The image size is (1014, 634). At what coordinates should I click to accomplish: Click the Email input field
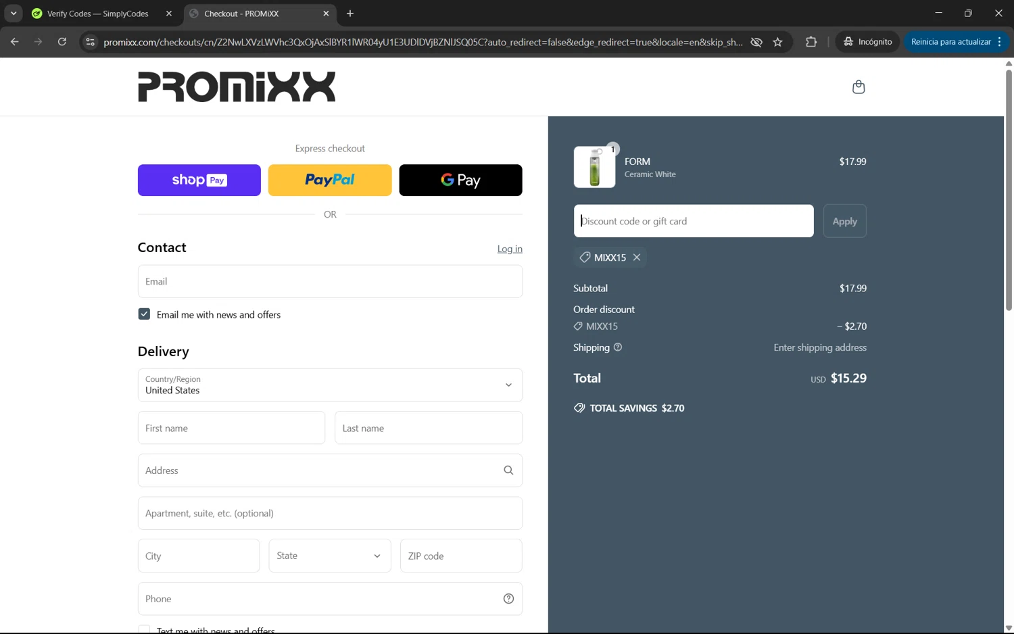[x=330, y=281]
